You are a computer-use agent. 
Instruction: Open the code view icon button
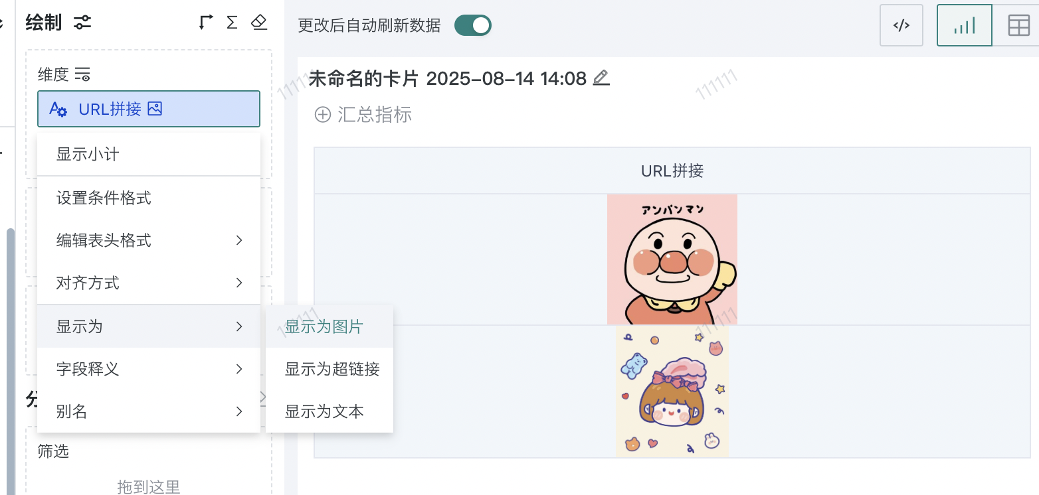[901, 25]
